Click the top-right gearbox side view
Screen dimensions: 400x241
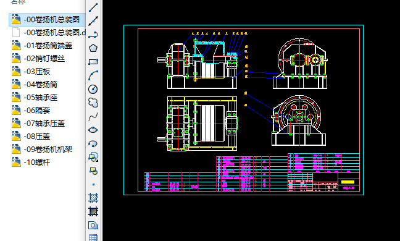(300, 64)
